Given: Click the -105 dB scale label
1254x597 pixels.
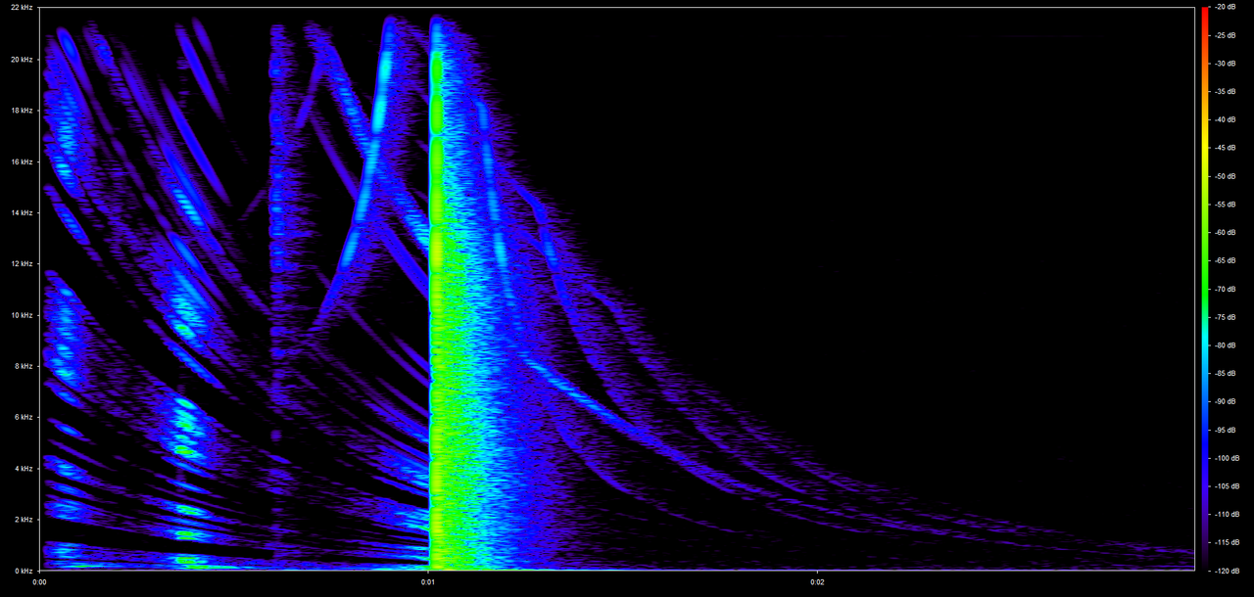Looking at the screenshot, I should (x=1226, y=485).
